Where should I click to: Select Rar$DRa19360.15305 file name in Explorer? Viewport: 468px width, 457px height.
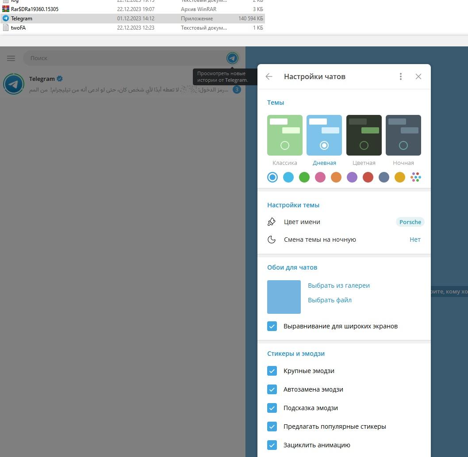pos(35,9)
